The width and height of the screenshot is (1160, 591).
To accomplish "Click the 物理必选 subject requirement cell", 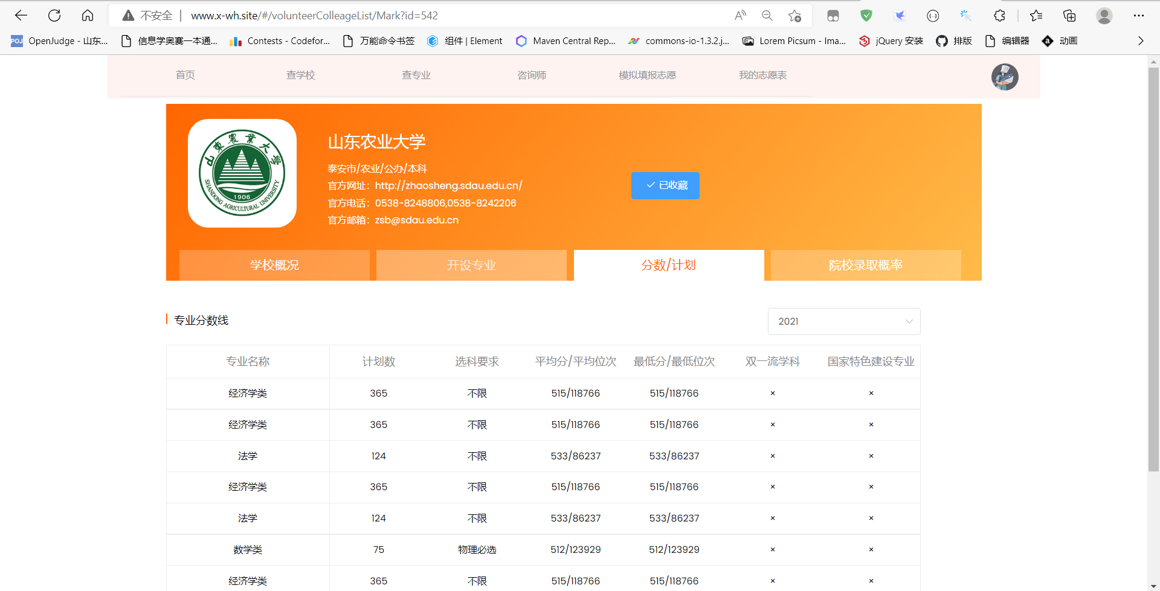I will click(x=477, y=549).
